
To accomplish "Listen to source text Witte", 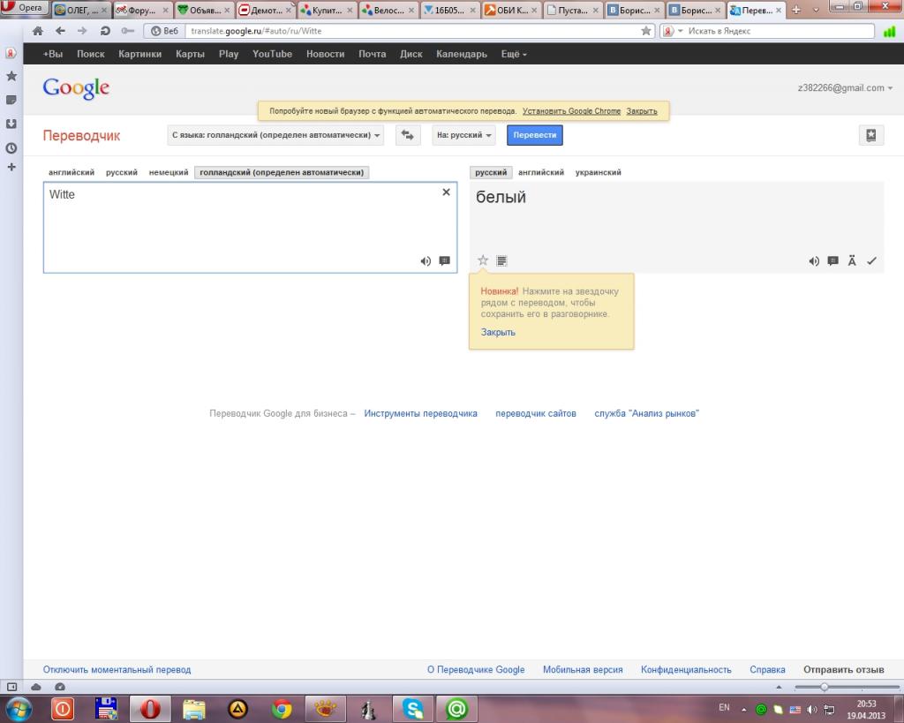I will [x=426, y=261].
